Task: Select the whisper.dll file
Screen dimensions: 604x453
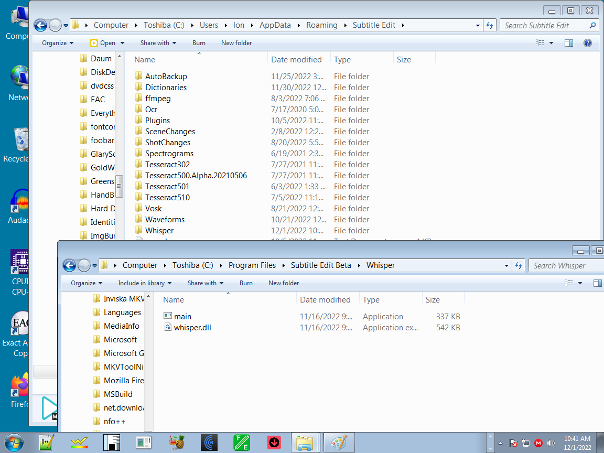Action: point(192,327)
